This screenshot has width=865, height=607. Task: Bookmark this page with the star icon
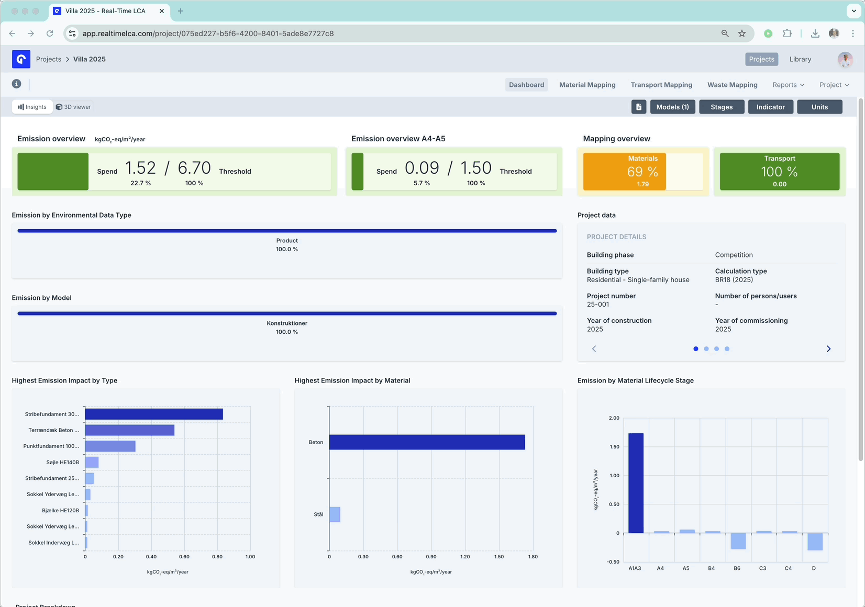point(742,33)
